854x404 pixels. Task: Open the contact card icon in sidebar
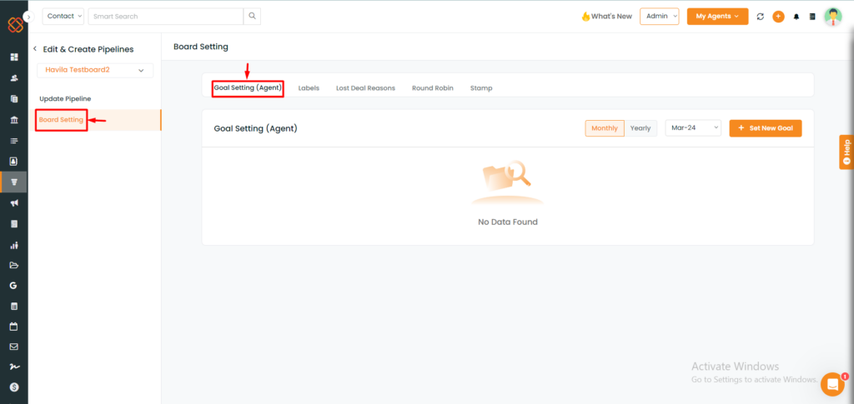coord(14,162)
